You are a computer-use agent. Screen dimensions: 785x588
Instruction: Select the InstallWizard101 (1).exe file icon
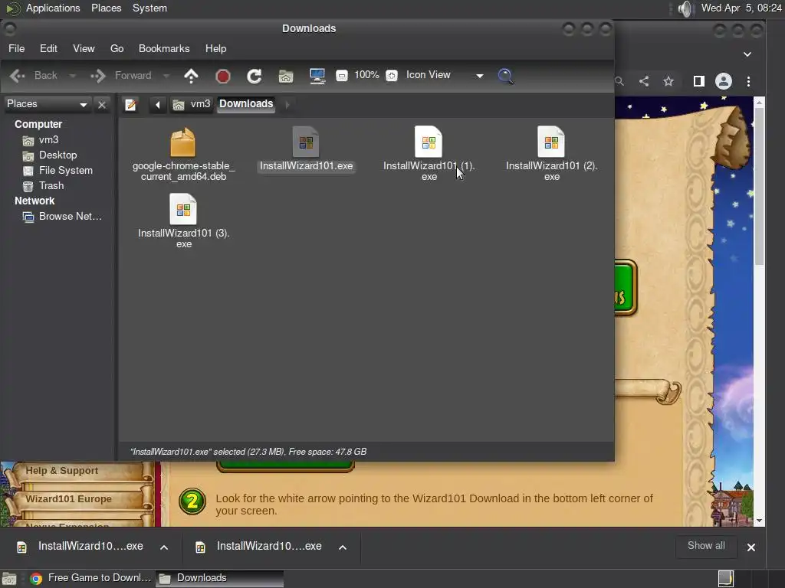click(429, 142)
